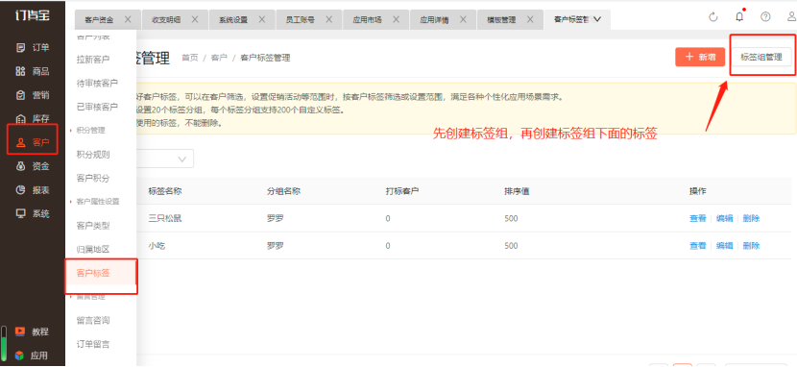
Task: Open 留言咨询 in the submenu
Action: (x=93, y=320)
